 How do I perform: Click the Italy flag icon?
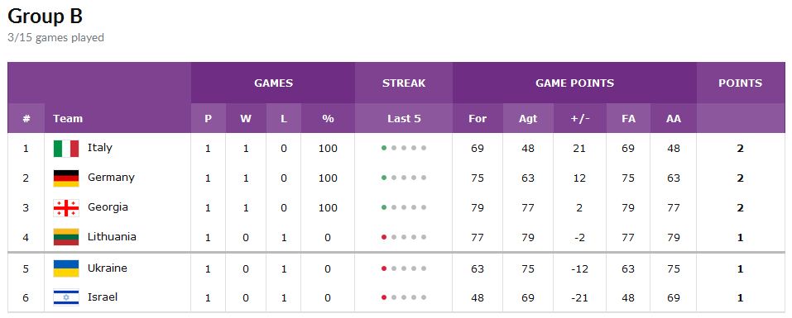click(x=66, y=149)
